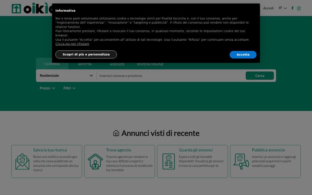This screenshot has height=195, width=312.
Task: Switch to the RIVISTA ONLINE tab
Action: pyautogui.click(x=150, y=64)
